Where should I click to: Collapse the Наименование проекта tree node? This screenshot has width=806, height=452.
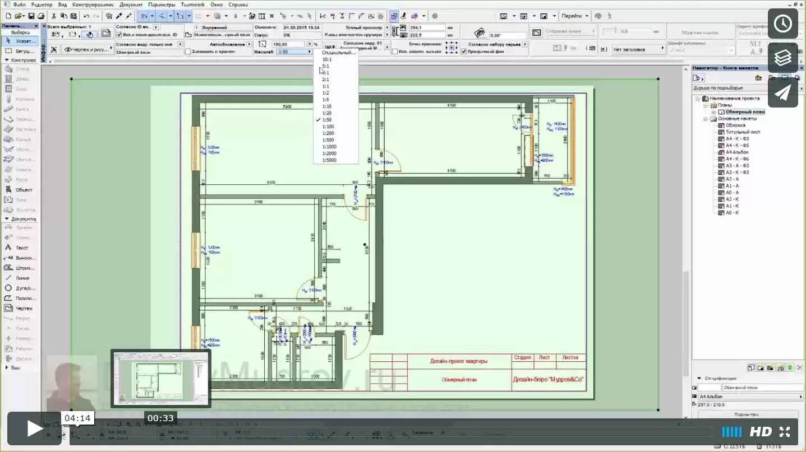(698, 99)
